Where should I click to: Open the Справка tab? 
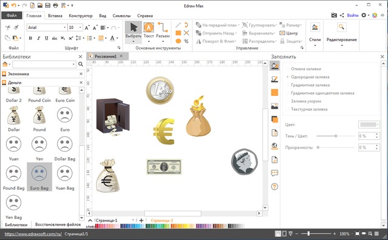pos(145,16)
